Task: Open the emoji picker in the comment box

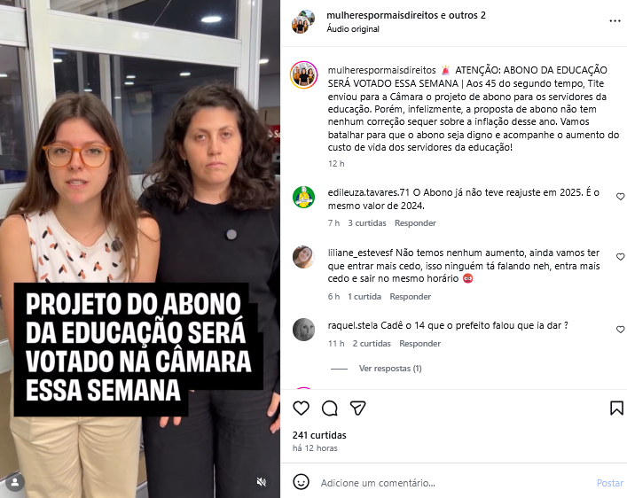Action: click(301, 482)
